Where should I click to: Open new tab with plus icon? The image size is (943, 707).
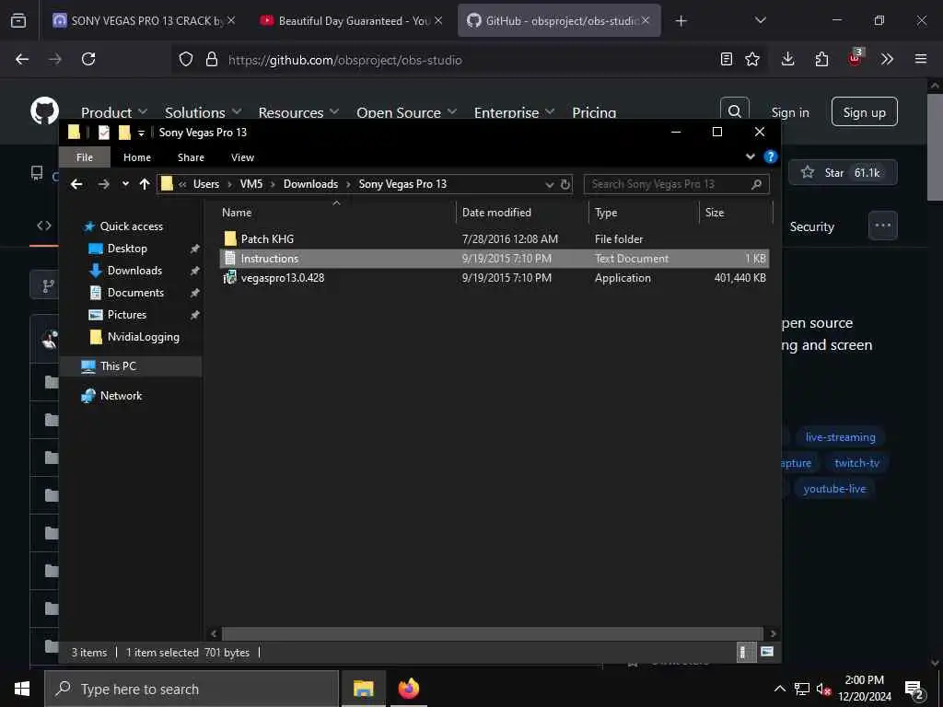click(x=681, y=21)
